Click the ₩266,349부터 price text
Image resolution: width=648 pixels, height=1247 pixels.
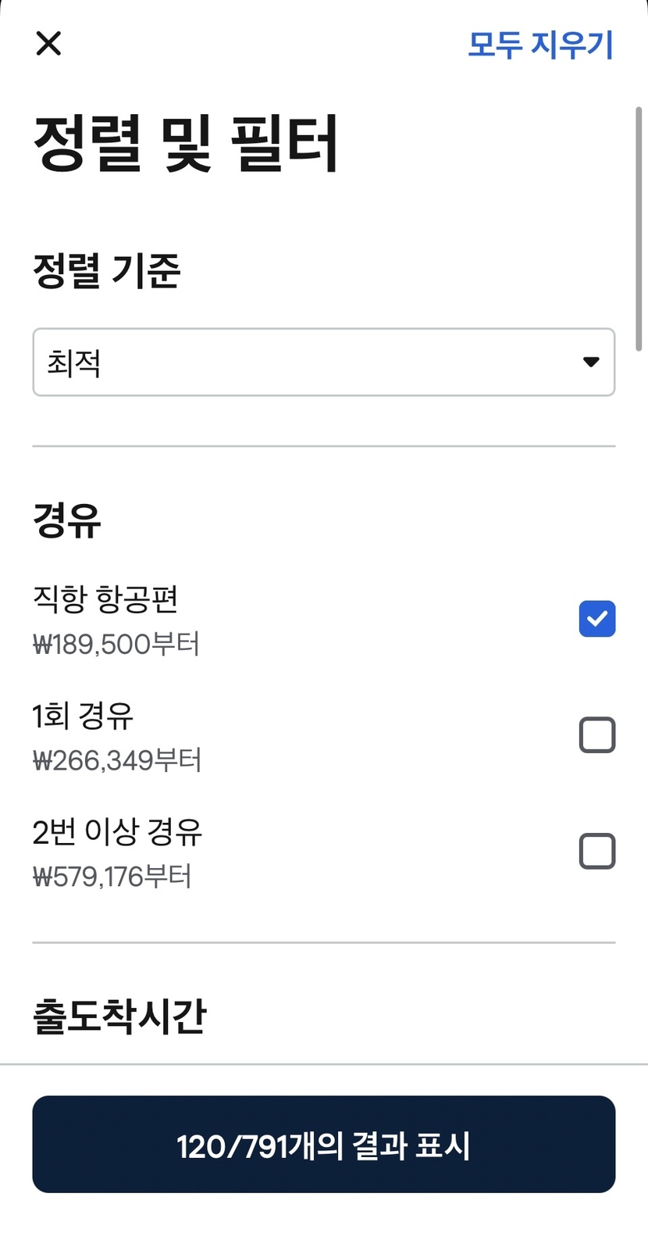(117, 760)
